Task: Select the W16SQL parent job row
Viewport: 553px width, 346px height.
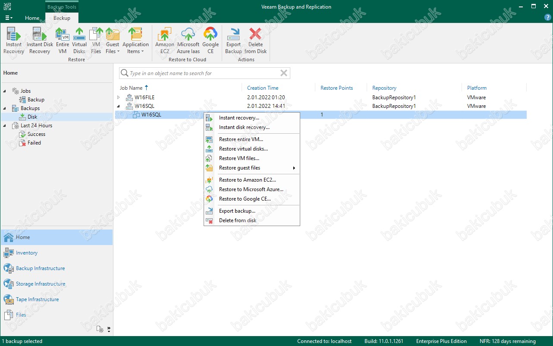Action: coord(320,106)
